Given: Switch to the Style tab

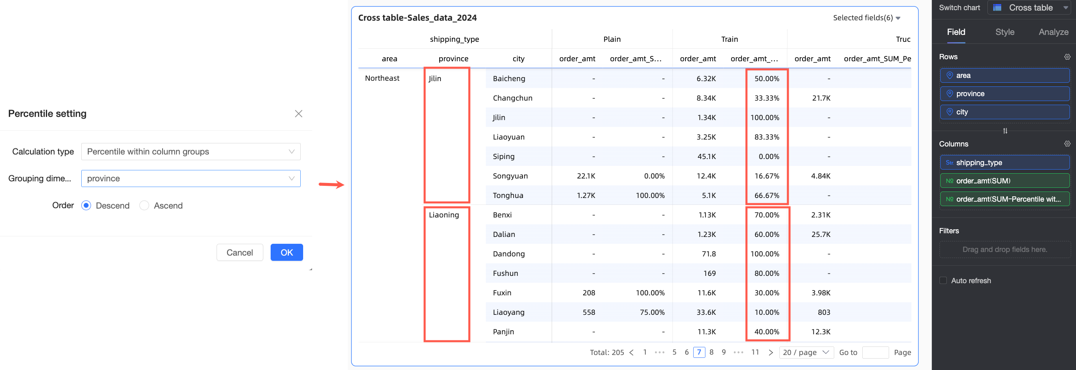Looking at the screenshot, I should (x=1004, y=32).
